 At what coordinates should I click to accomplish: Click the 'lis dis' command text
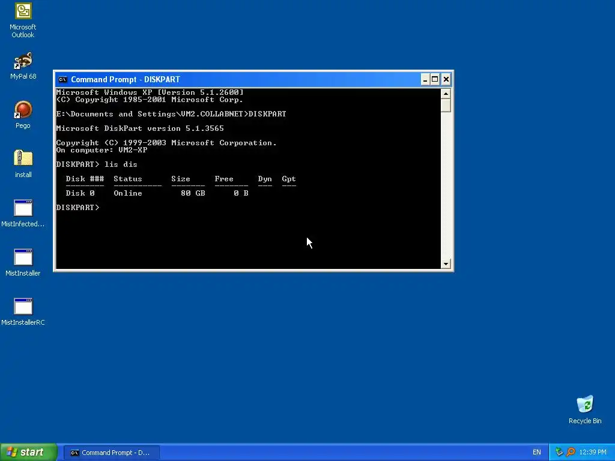pyautogui.click(x=121, y=164)
